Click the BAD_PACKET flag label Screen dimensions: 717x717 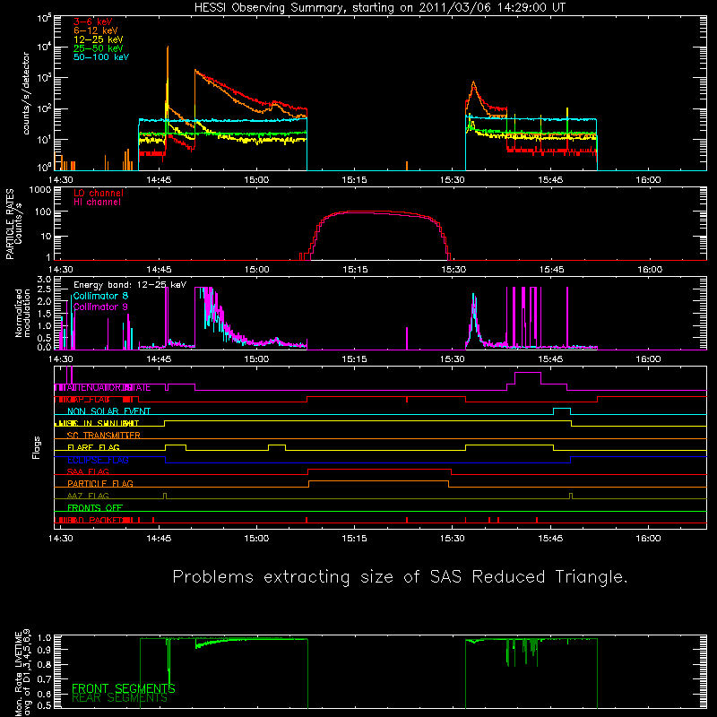pos(95,521)
